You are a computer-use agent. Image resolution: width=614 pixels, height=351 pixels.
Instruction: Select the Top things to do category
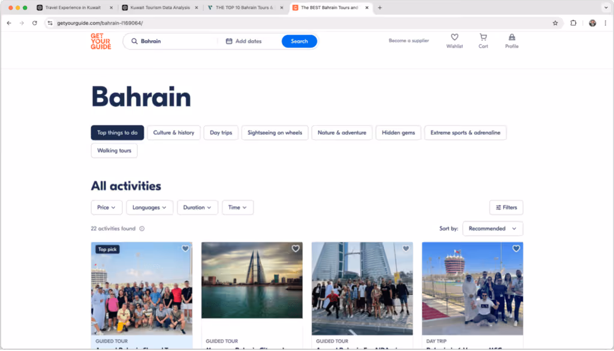tap(118, 132)
